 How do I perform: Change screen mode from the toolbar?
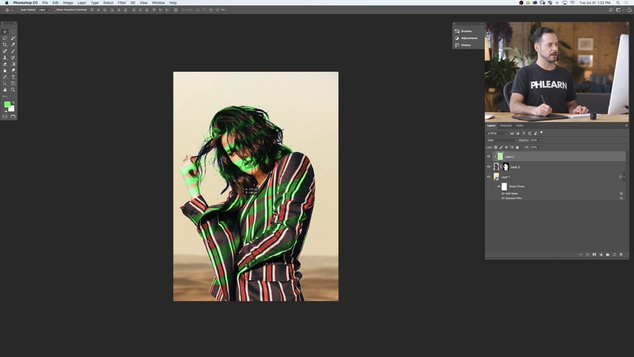tap(13, 116)
